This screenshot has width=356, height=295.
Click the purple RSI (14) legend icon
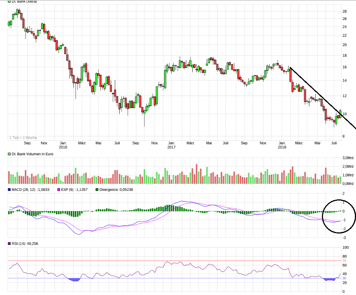coord(9,244)
